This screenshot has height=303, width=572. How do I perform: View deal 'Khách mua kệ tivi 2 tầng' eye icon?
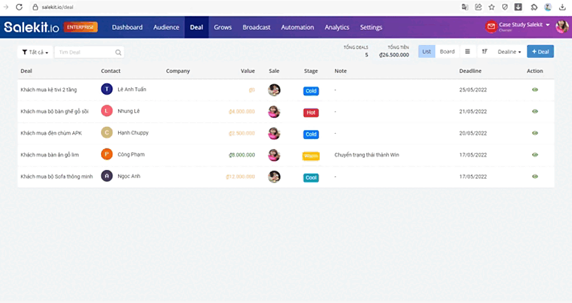pyautogui.click(x=535, y=89)
